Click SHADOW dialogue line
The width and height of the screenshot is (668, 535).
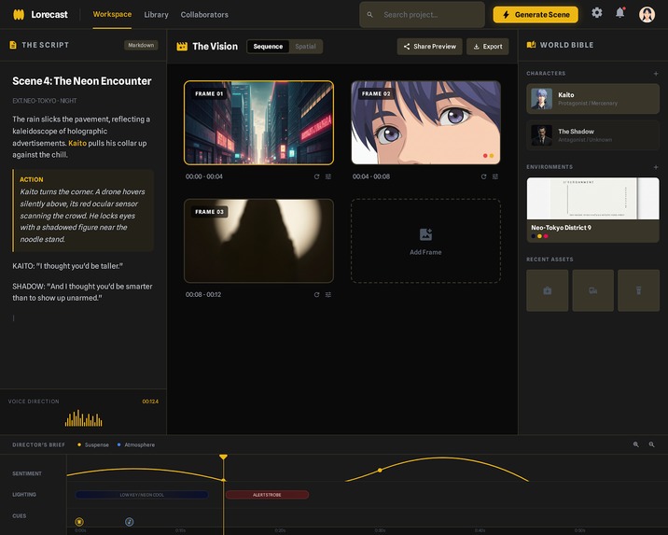point(82,292)
